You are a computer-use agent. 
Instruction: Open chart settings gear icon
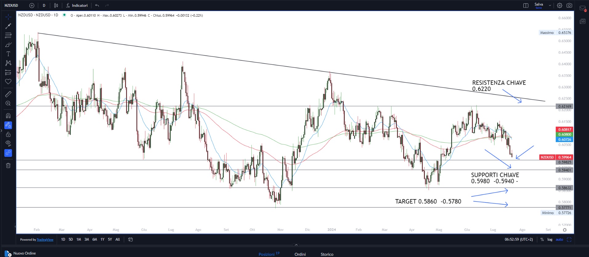tap(559, 6)
